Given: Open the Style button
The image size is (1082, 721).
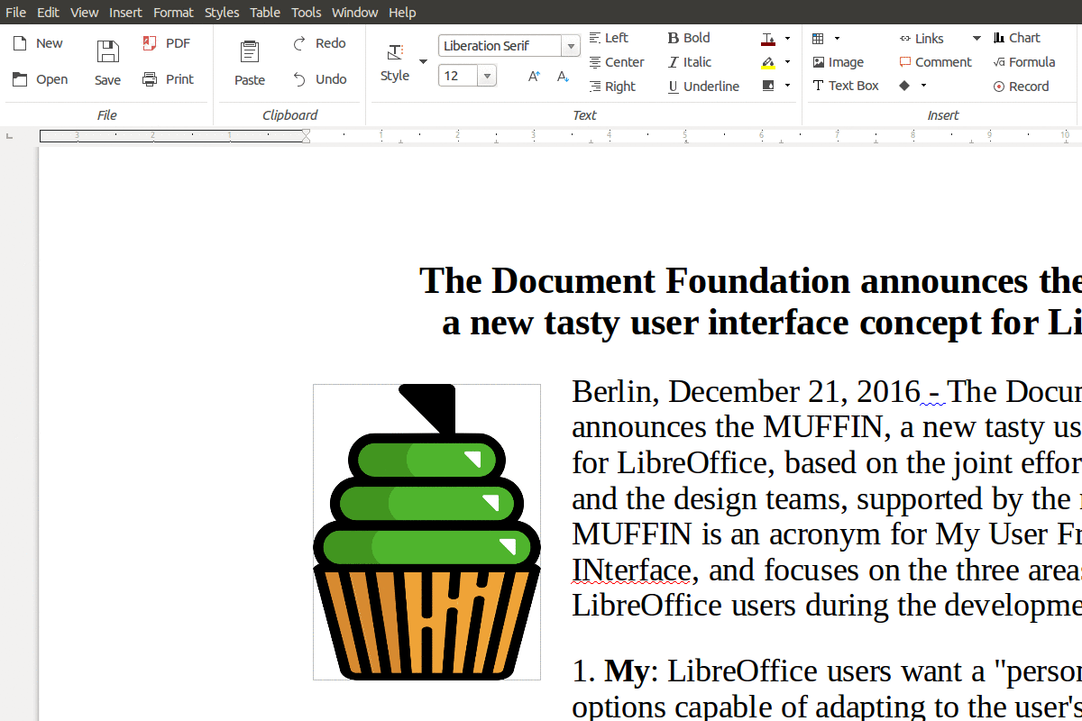Looking at the screenshot, I should tap(395, 62).
